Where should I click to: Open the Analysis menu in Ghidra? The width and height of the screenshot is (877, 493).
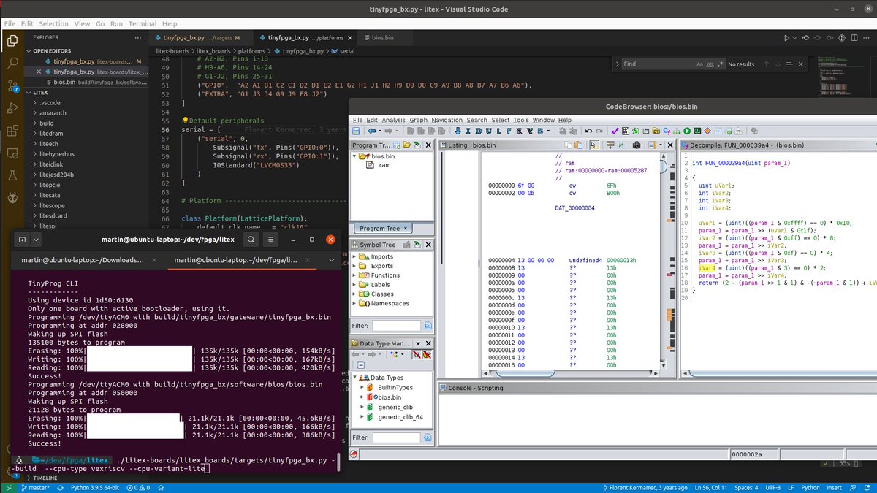click(x=393, y=120)
